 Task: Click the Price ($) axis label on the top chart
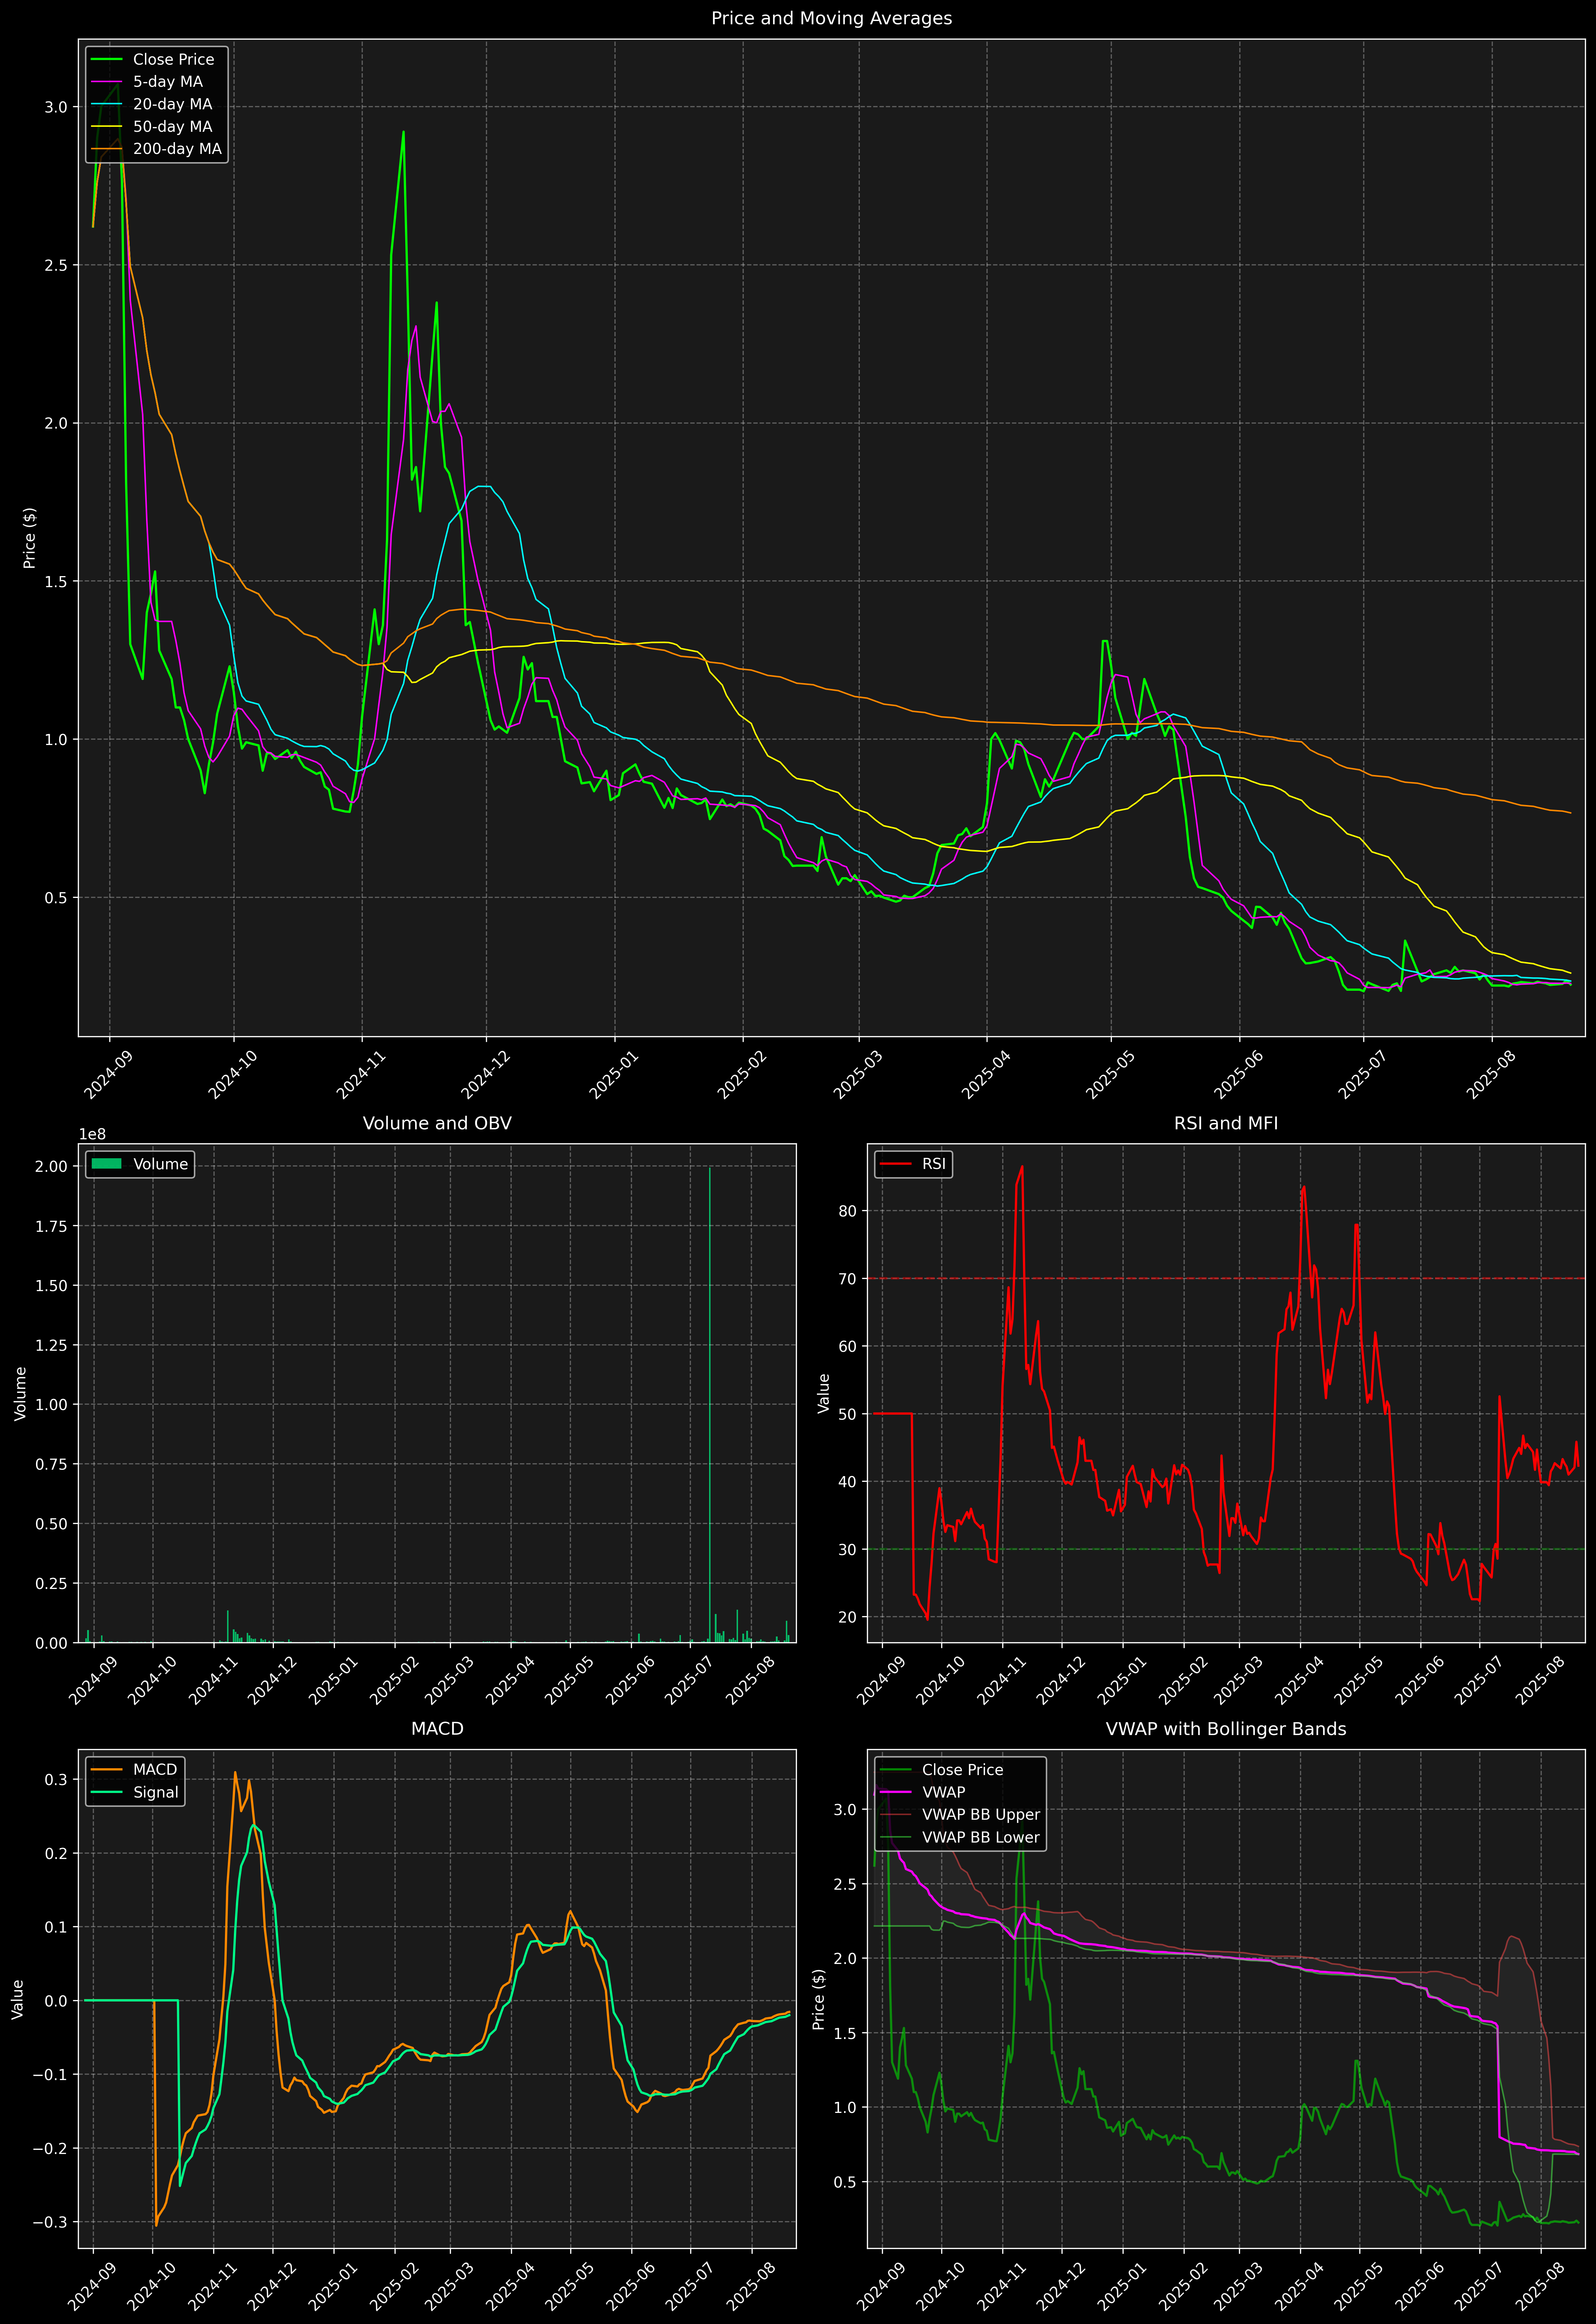(x=30, y=538)
